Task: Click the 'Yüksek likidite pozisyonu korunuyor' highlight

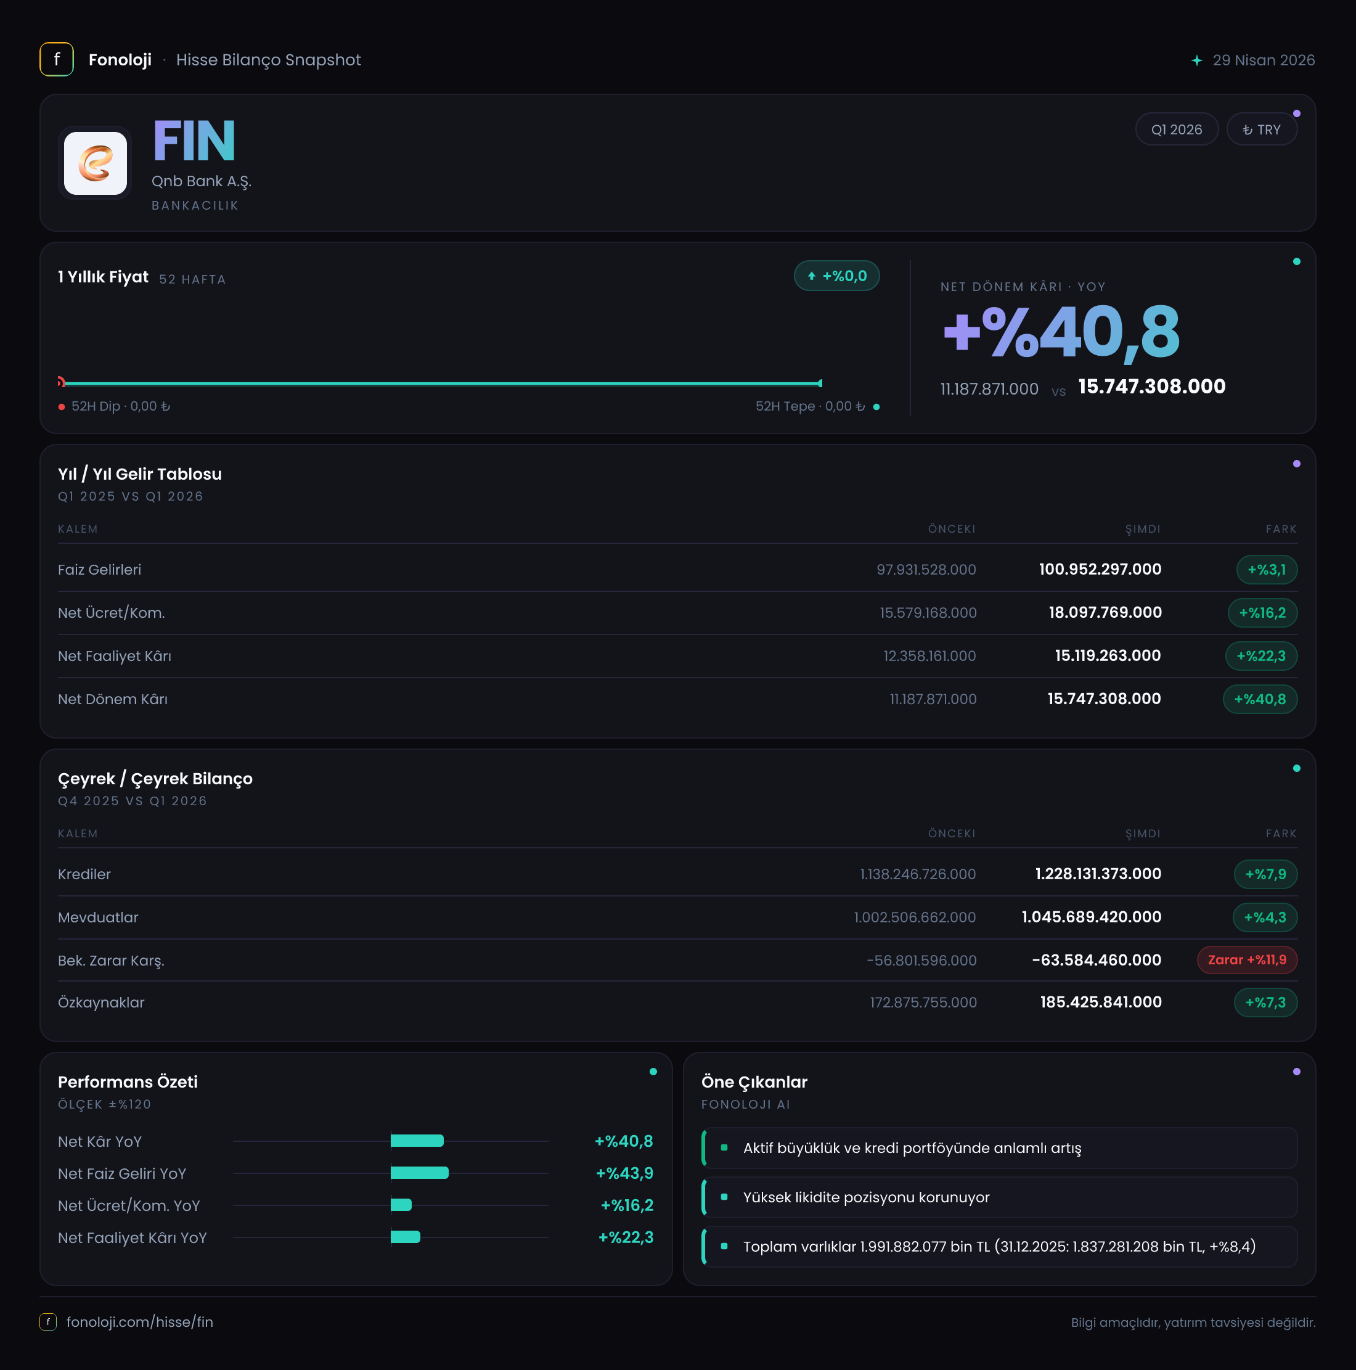Action: (1000, 1197)
